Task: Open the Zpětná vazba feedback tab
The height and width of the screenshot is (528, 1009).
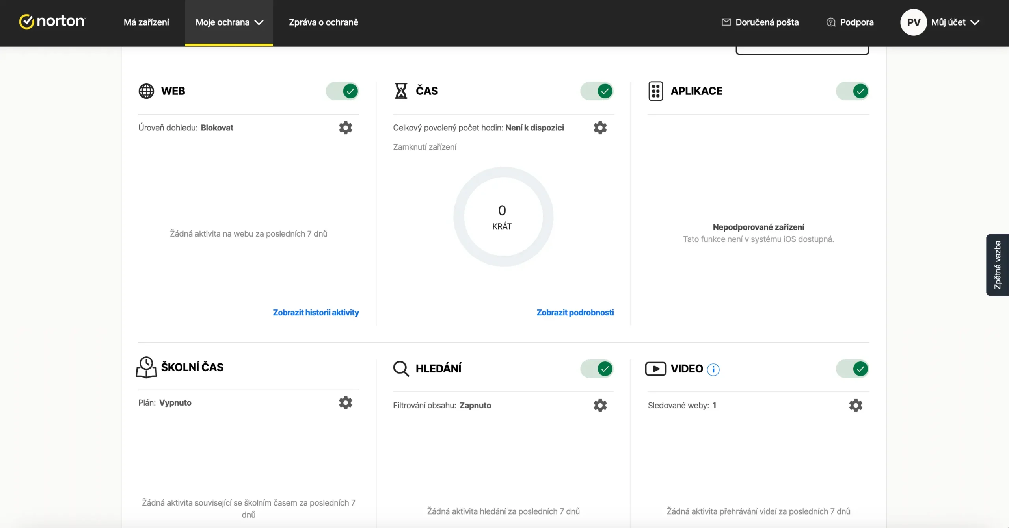Action: (x=997, y=265)
